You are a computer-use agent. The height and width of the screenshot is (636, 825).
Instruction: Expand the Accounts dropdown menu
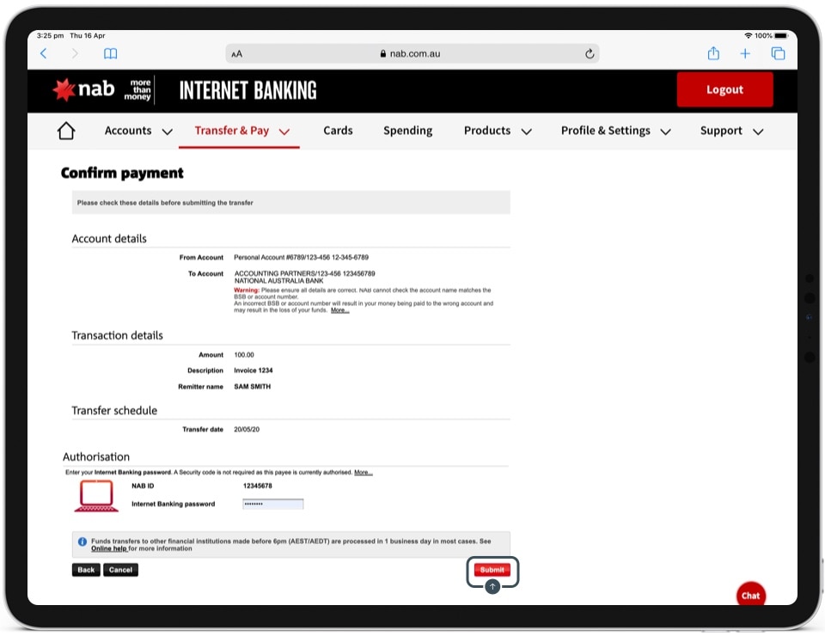coord(137,131)
